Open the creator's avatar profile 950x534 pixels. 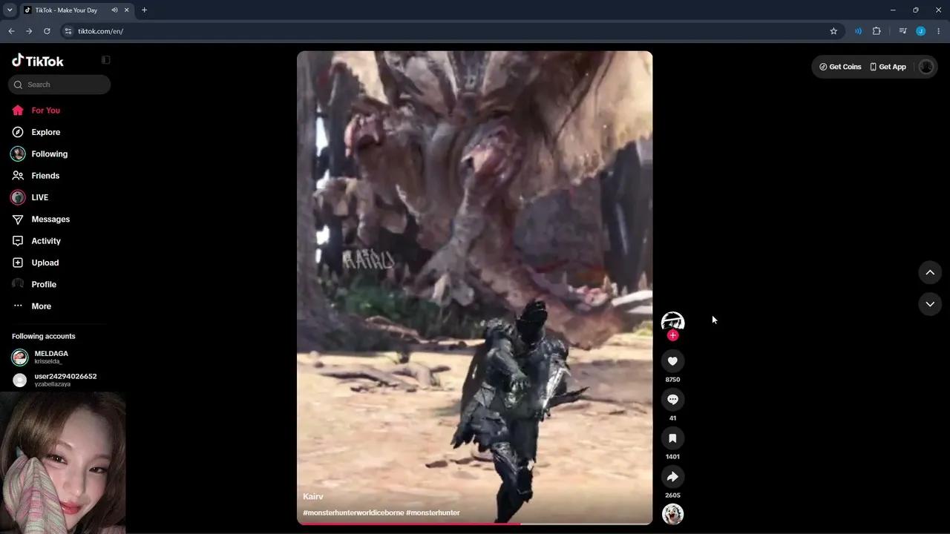[672, 322]
